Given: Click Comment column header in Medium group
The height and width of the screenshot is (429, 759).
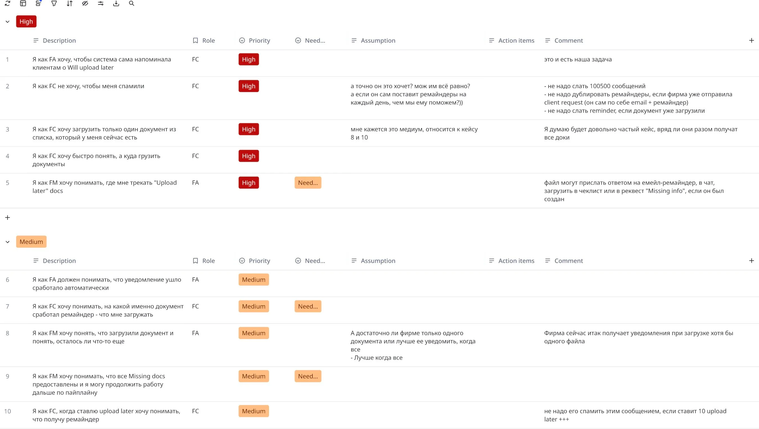Looking at the screenshot, I should click(564, 261).
